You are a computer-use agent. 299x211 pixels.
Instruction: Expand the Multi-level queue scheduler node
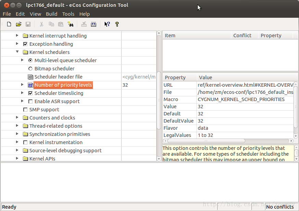point(22,60)
